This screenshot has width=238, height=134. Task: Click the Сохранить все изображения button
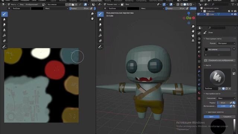click(219, 60)
